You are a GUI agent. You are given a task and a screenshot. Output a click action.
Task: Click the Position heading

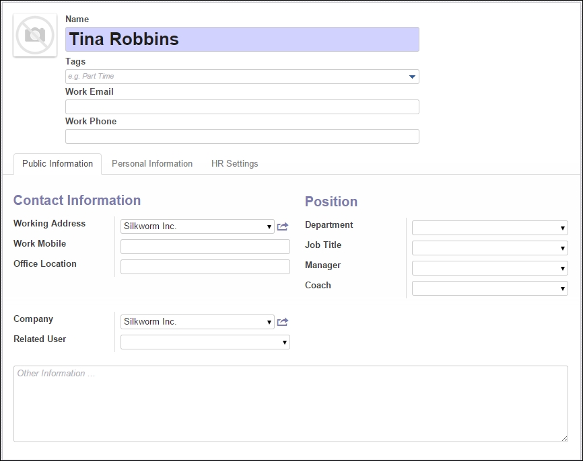click(331, 202)
